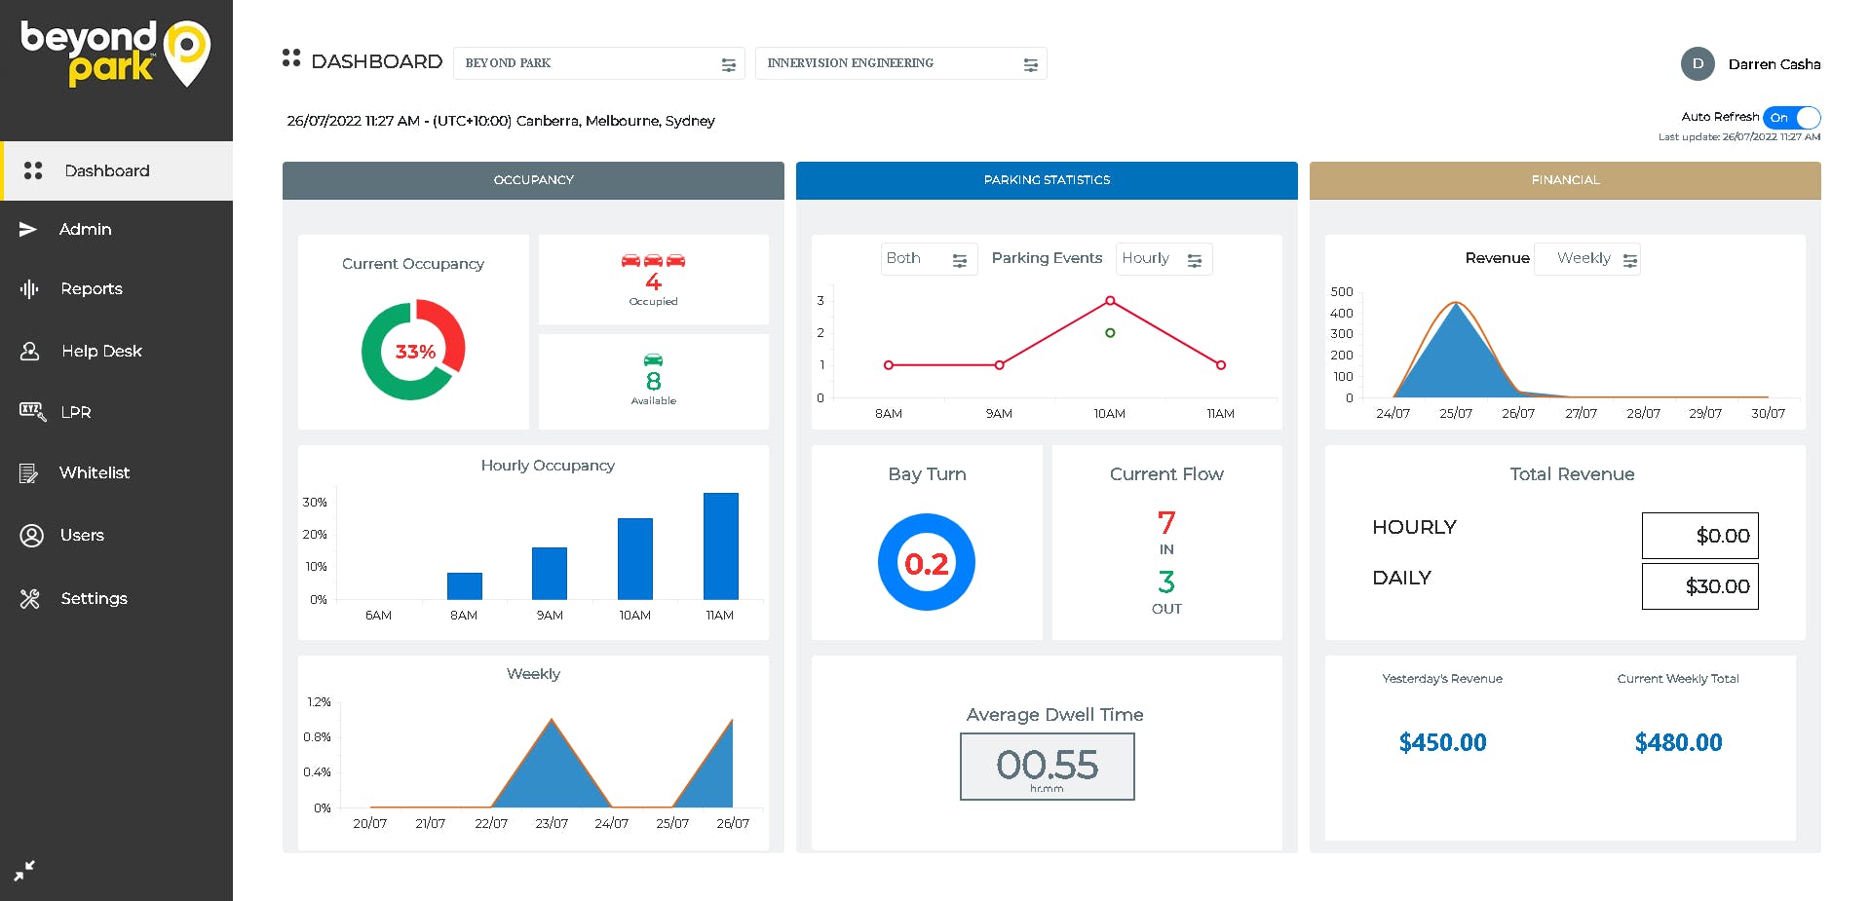The height and width of the screenshot is (901, 1870).
Task: Click the red 8AM point in Parking Events
Action: tap(889, 365)
